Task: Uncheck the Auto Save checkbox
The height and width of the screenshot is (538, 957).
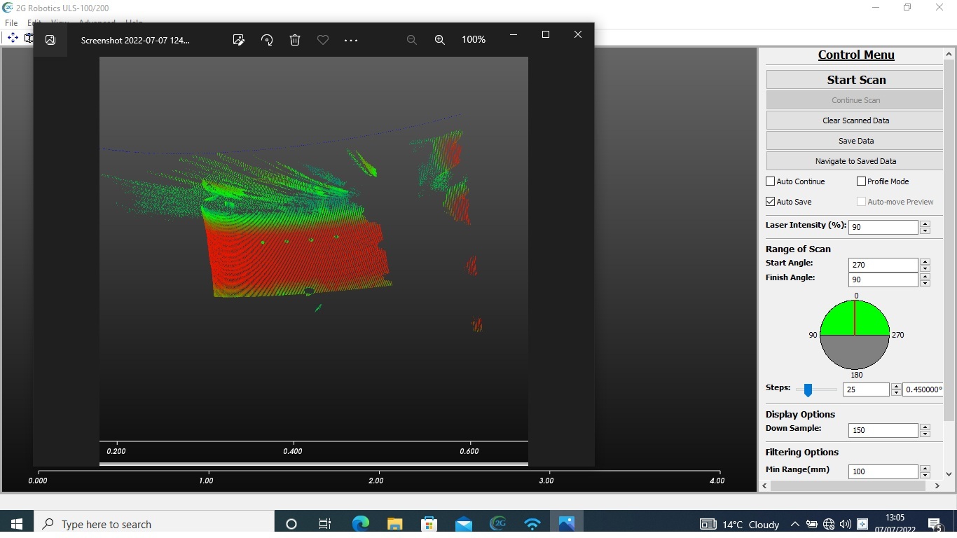Action: 771,202
